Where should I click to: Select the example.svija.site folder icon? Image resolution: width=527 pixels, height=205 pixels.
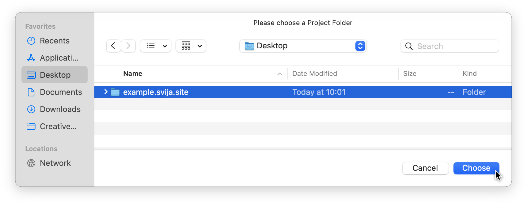115,92
